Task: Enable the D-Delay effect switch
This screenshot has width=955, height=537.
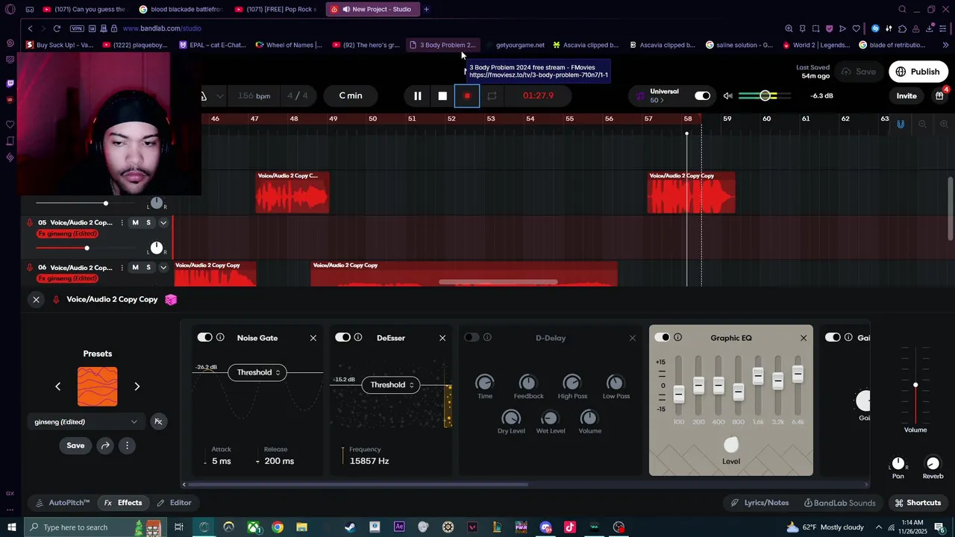Action: click(472, 337)
